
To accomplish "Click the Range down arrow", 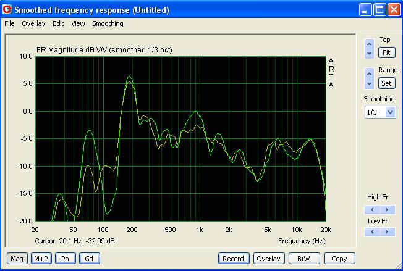I will pyautogui.click(x=370, y=84).
